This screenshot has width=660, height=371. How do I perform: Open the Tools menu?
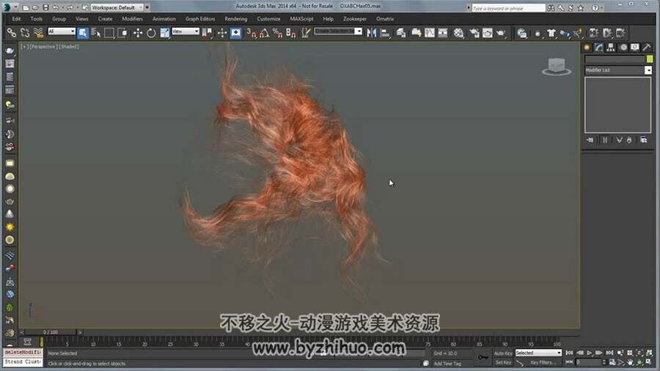click(x=37, y=19)
